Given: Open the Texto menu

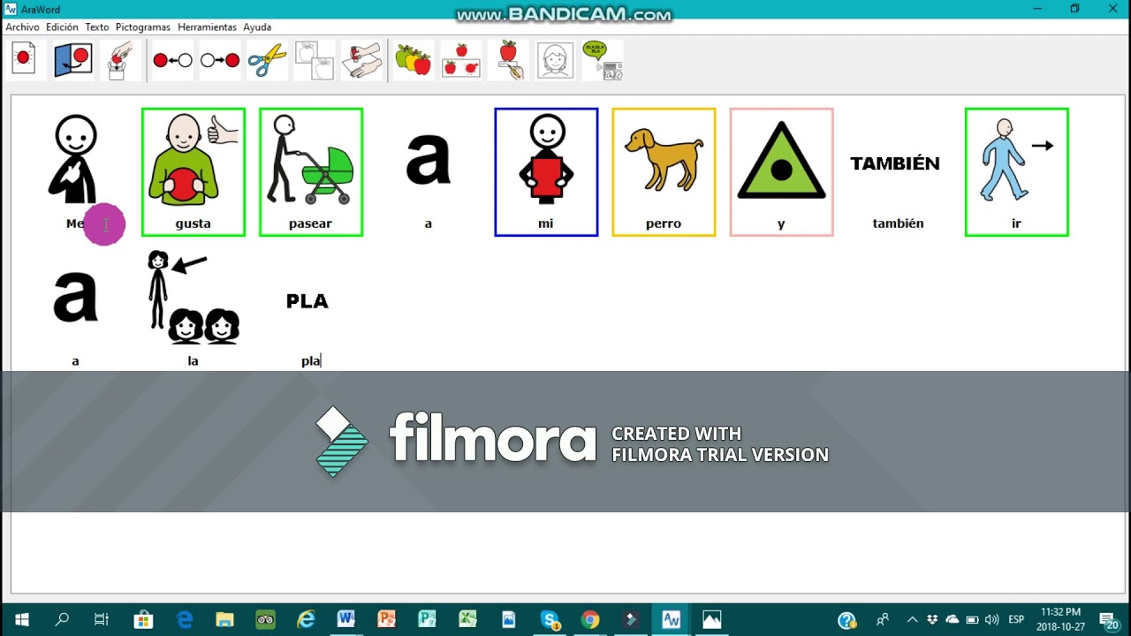Looking at the screenshot, I should (97, 27).
